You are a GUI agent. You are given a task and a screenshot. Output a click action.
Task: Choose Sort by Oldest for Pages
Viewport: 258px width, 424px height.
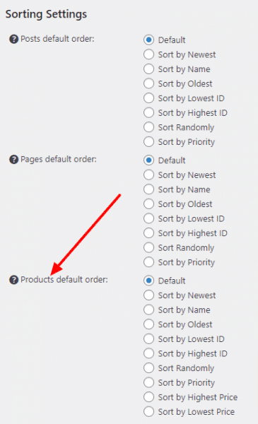coord(148,204)
